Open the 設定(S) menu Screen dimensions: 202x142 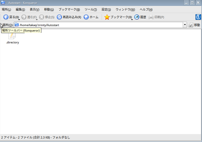tap(106, 10)
